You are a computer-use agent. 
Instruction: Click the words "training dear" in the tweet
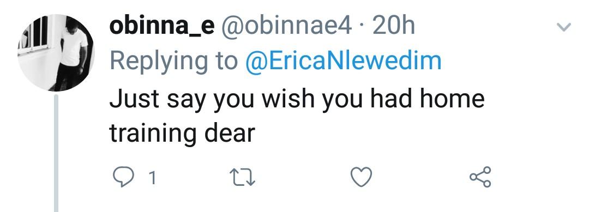click(x=182, y=134)
